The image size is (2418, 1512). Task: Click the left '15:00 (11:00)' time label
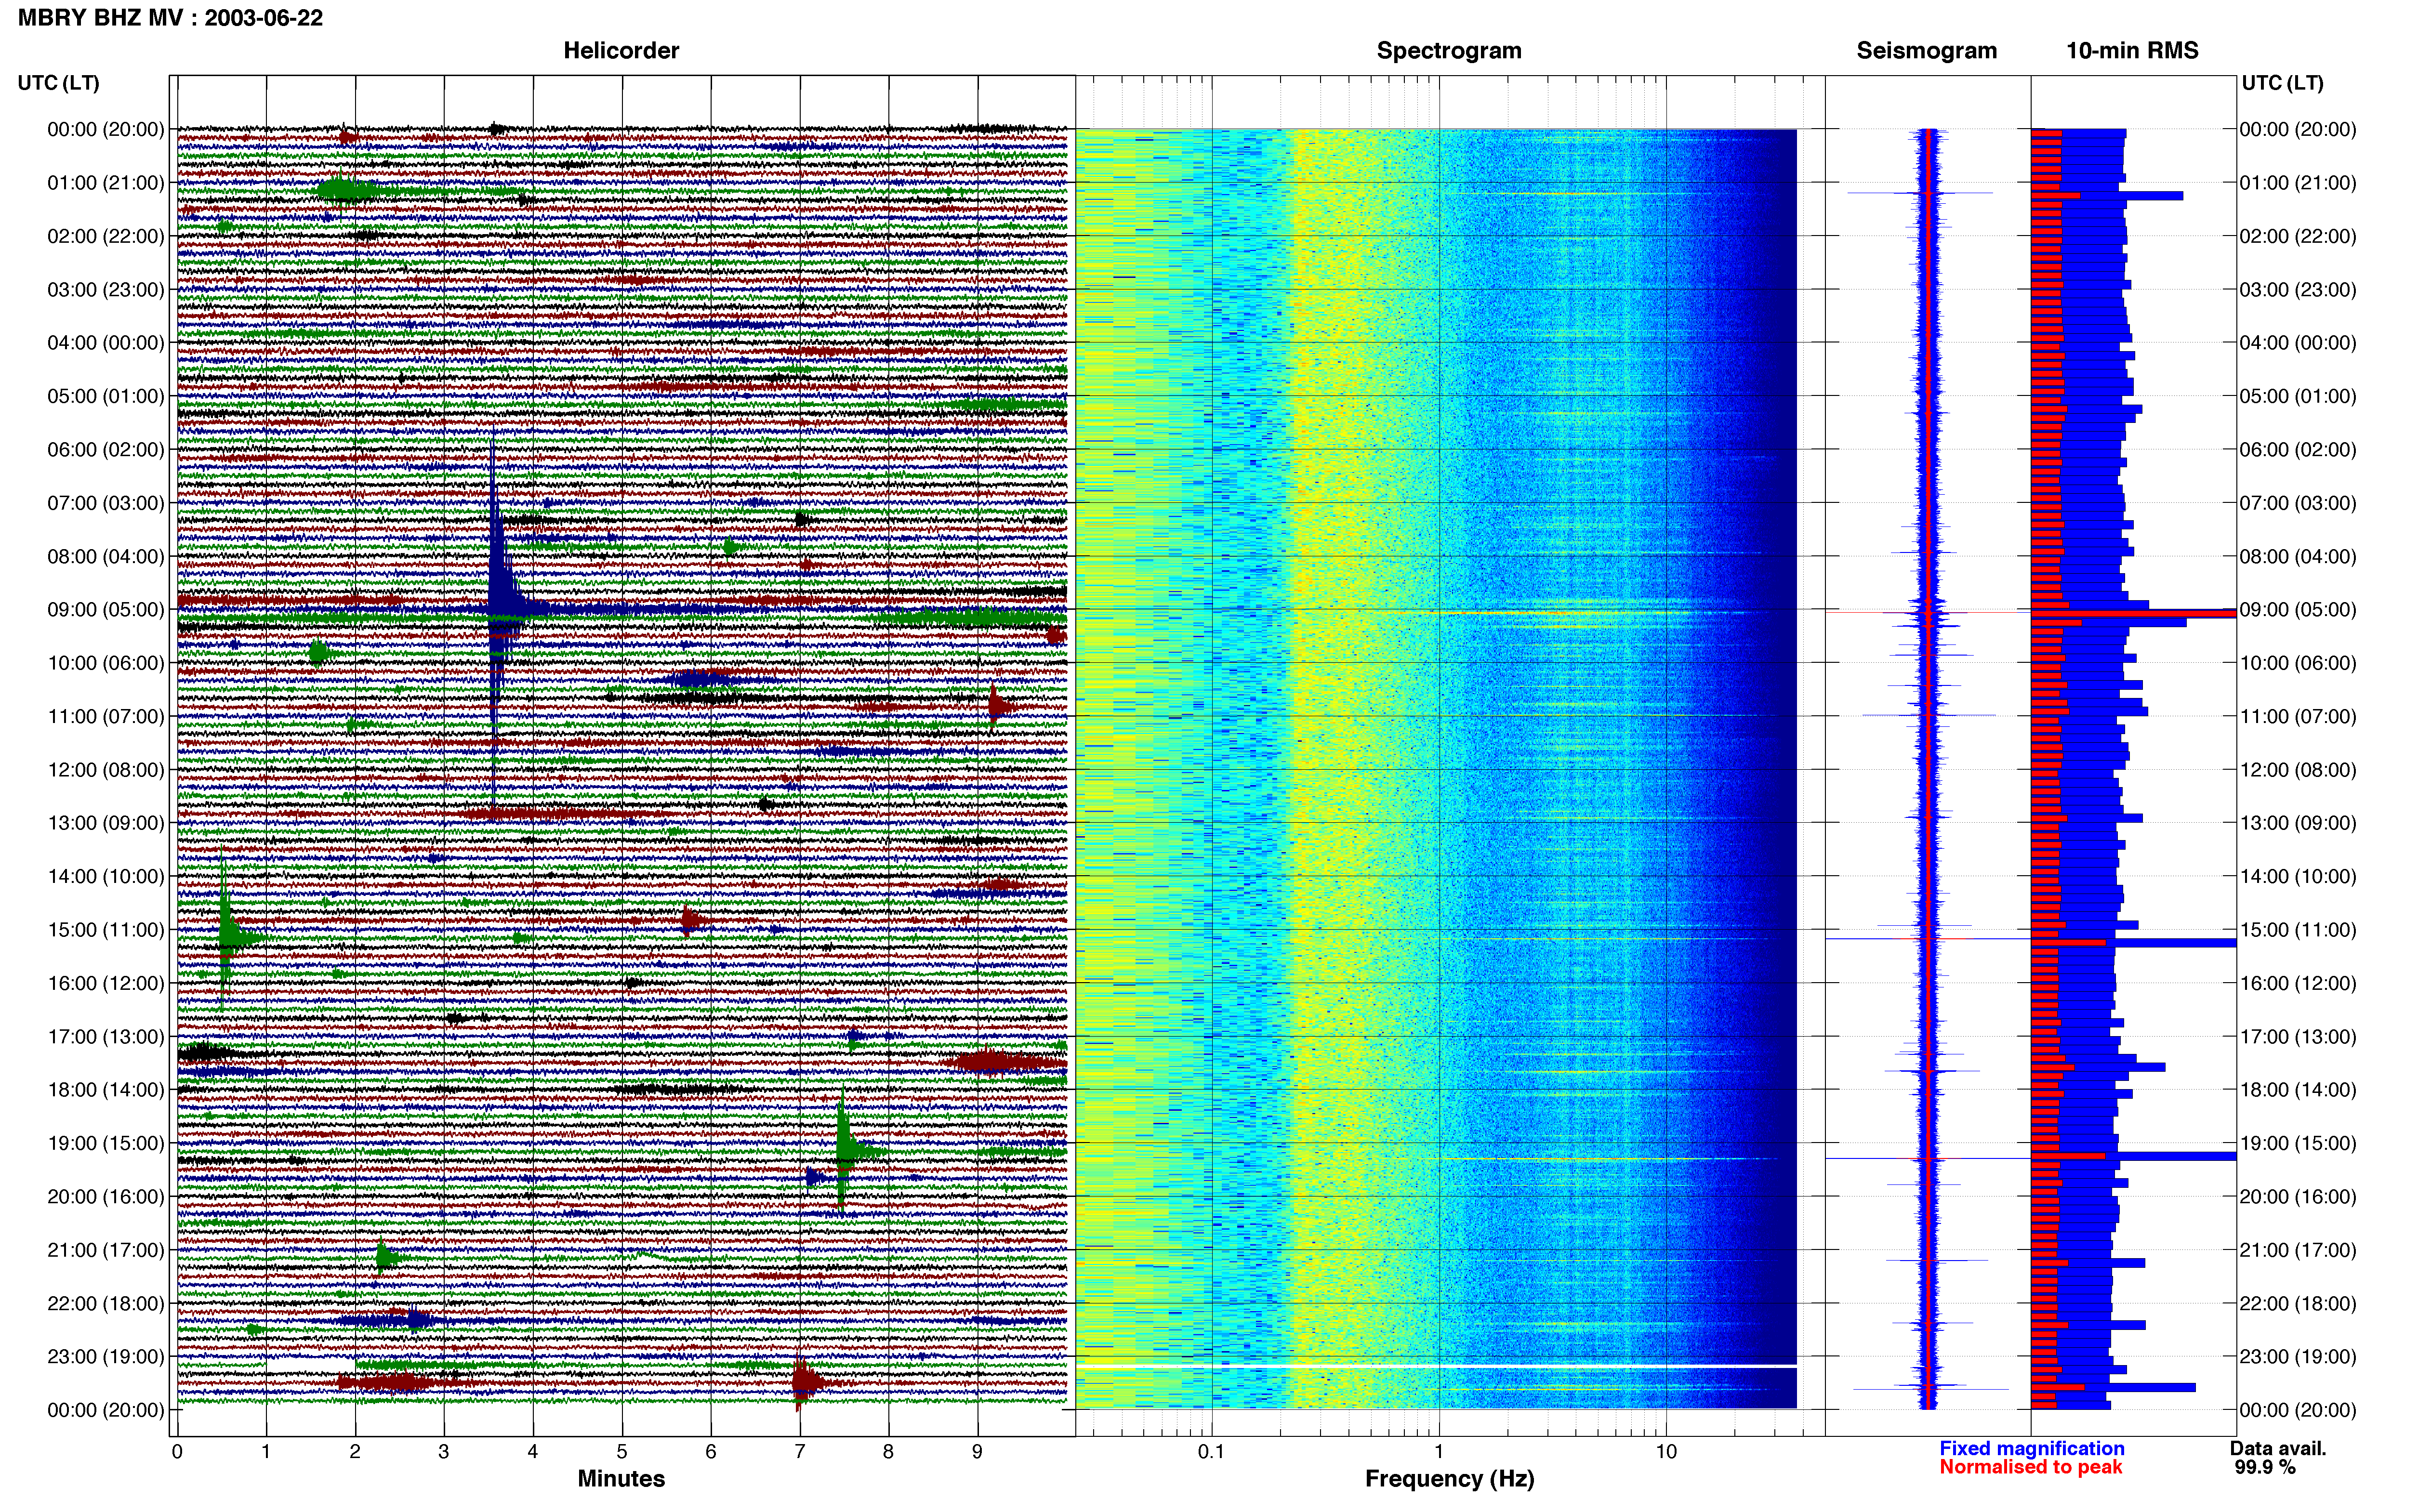[106, 930]
